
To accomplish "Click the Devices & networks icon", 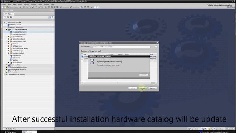I will [8, 27].
